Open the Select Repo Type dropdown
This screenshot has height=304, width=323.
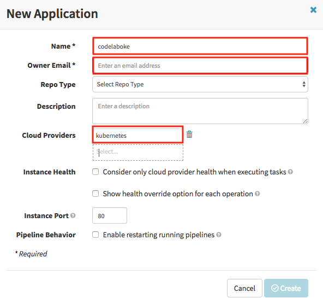coord(200,84)
